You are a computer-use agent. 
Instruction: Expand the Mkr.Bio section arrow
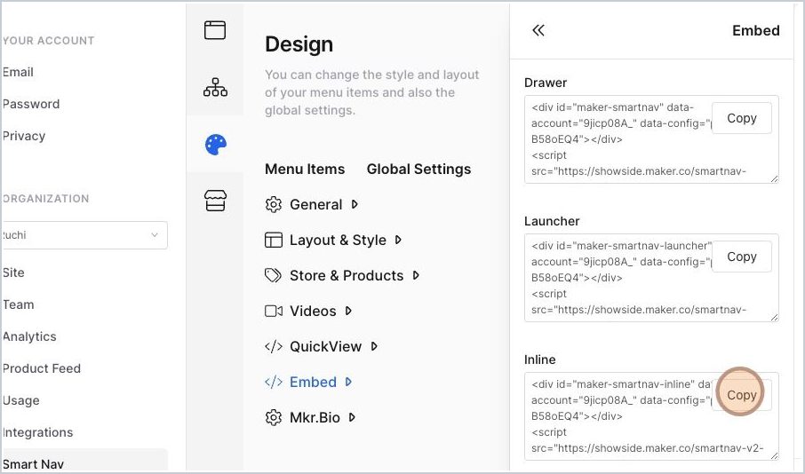coord(352,417)
